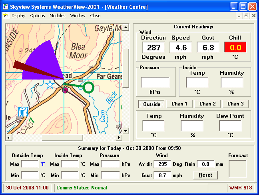Viewport: 259px width, 195px height.
Task: Click the WeatherView app icon in title bar
Action: click(6, 7)
